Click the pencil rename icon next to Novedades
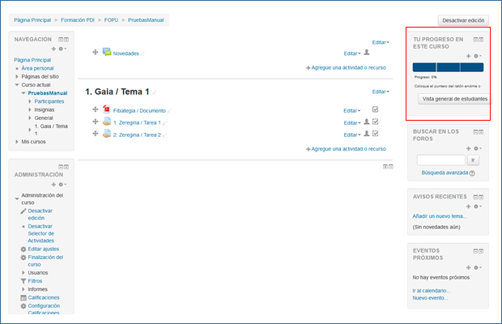 (143, 53)
